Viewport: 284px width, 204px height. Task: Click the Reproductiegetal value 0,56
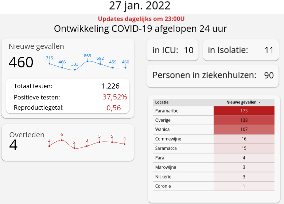tap(113, 108)
